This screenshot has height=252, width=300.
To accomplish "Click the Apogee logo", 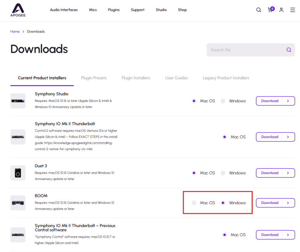I will (x=18, y=10).
